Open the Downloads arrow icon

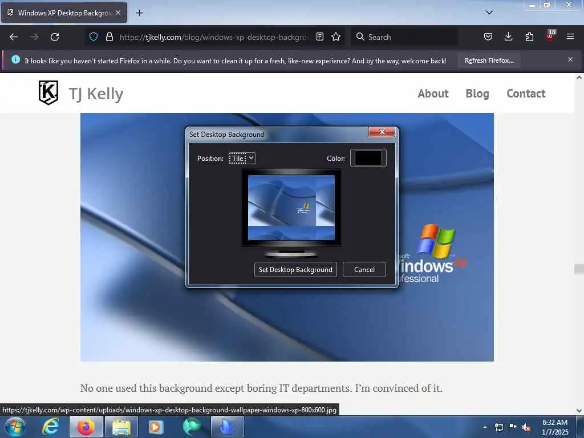[x=508, y=36]
